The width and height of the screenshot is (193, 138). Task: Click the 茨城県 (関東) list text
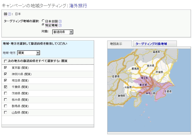20,93
